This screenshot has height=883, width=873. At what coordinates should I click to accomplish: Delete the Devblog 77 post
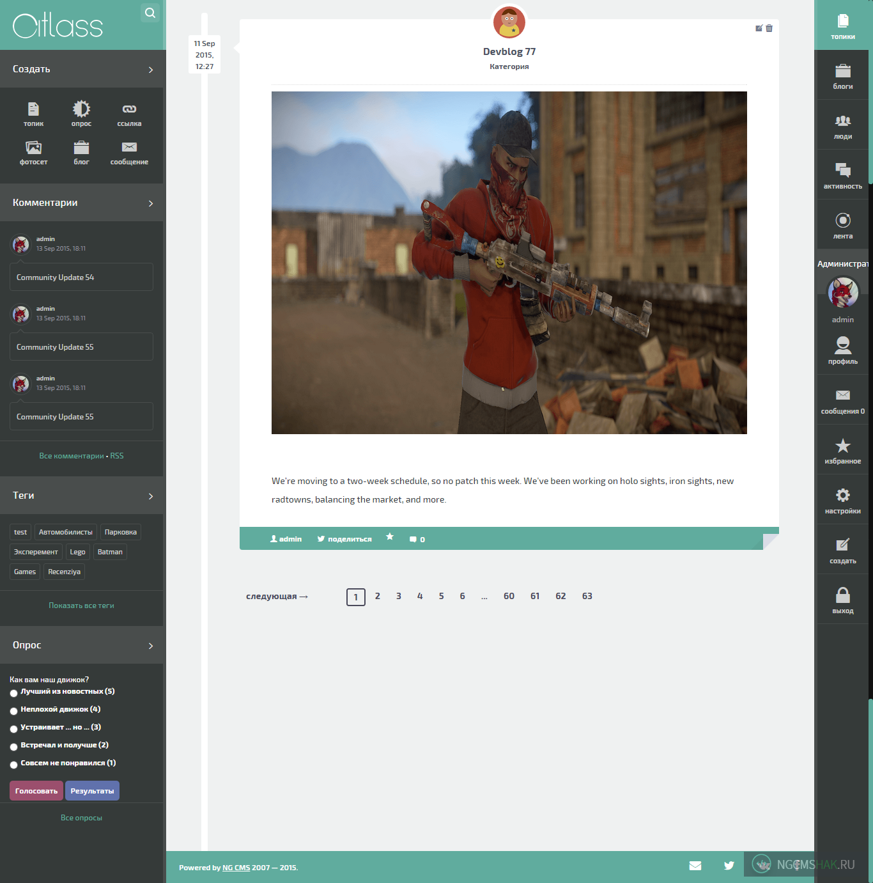click(x=769, y=28)
